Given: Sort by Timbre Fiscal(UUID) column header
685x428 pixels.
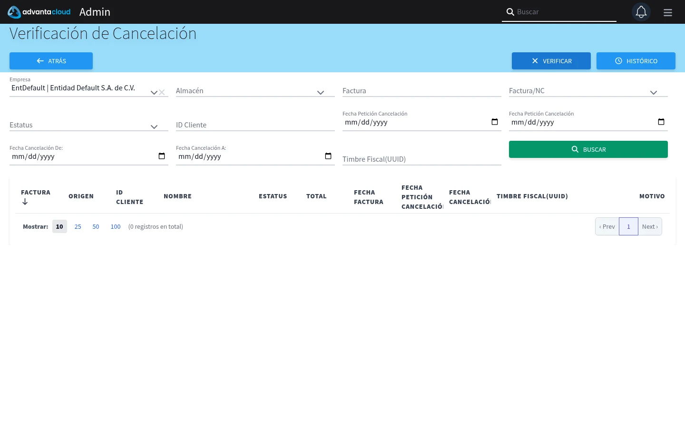Looking at the screenshot, I should click(x=532, y=196).
